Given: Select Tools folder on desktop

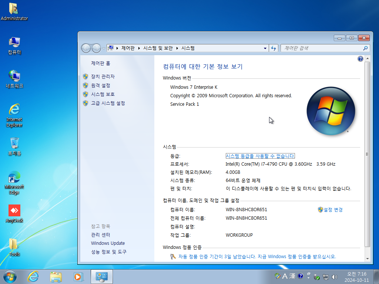Looking at the screenshot, I should tap(14, 247).
